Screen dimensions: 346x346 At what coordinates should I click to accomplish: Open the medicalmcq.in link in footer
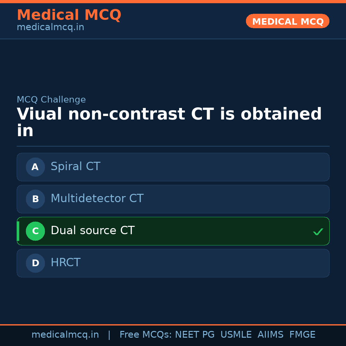(x=65, y=335)
